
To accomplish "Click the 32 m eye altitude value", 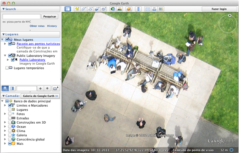I will point(224,150).
